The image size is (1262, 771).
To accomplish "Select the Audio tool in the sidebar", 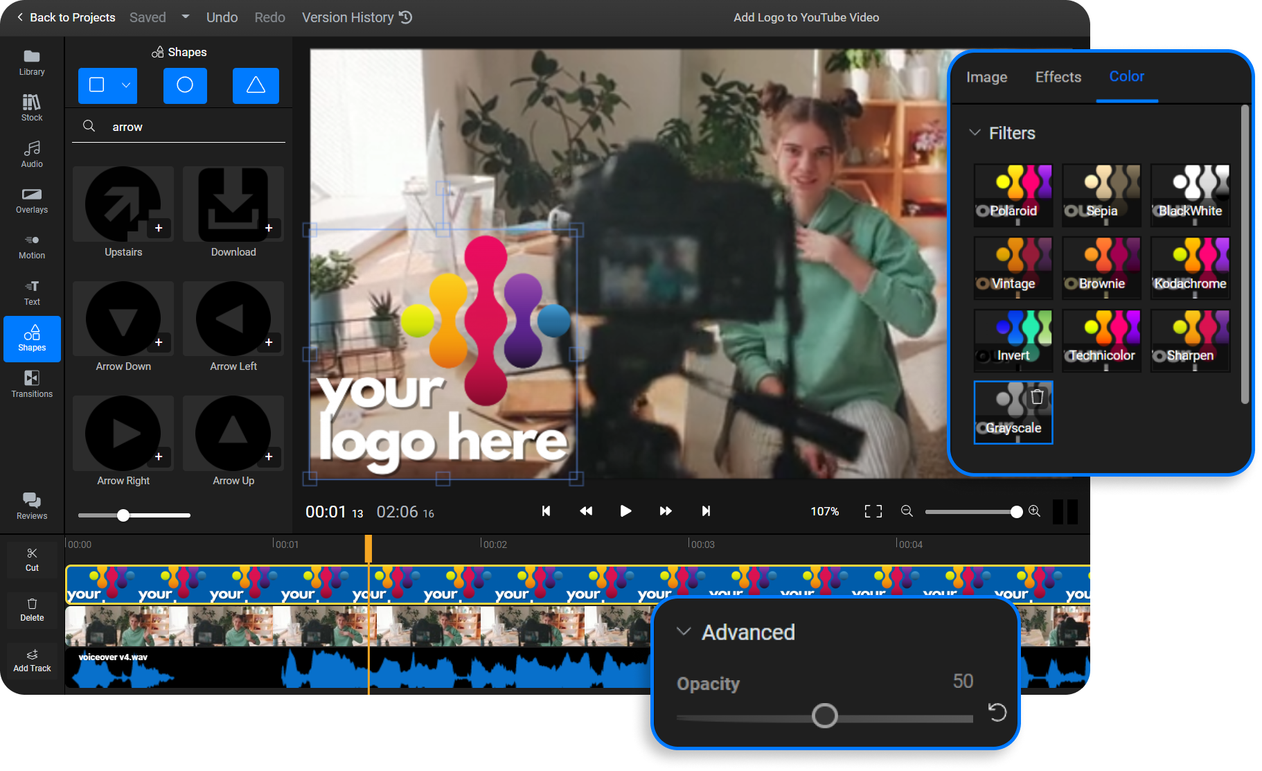I will 32,154.
